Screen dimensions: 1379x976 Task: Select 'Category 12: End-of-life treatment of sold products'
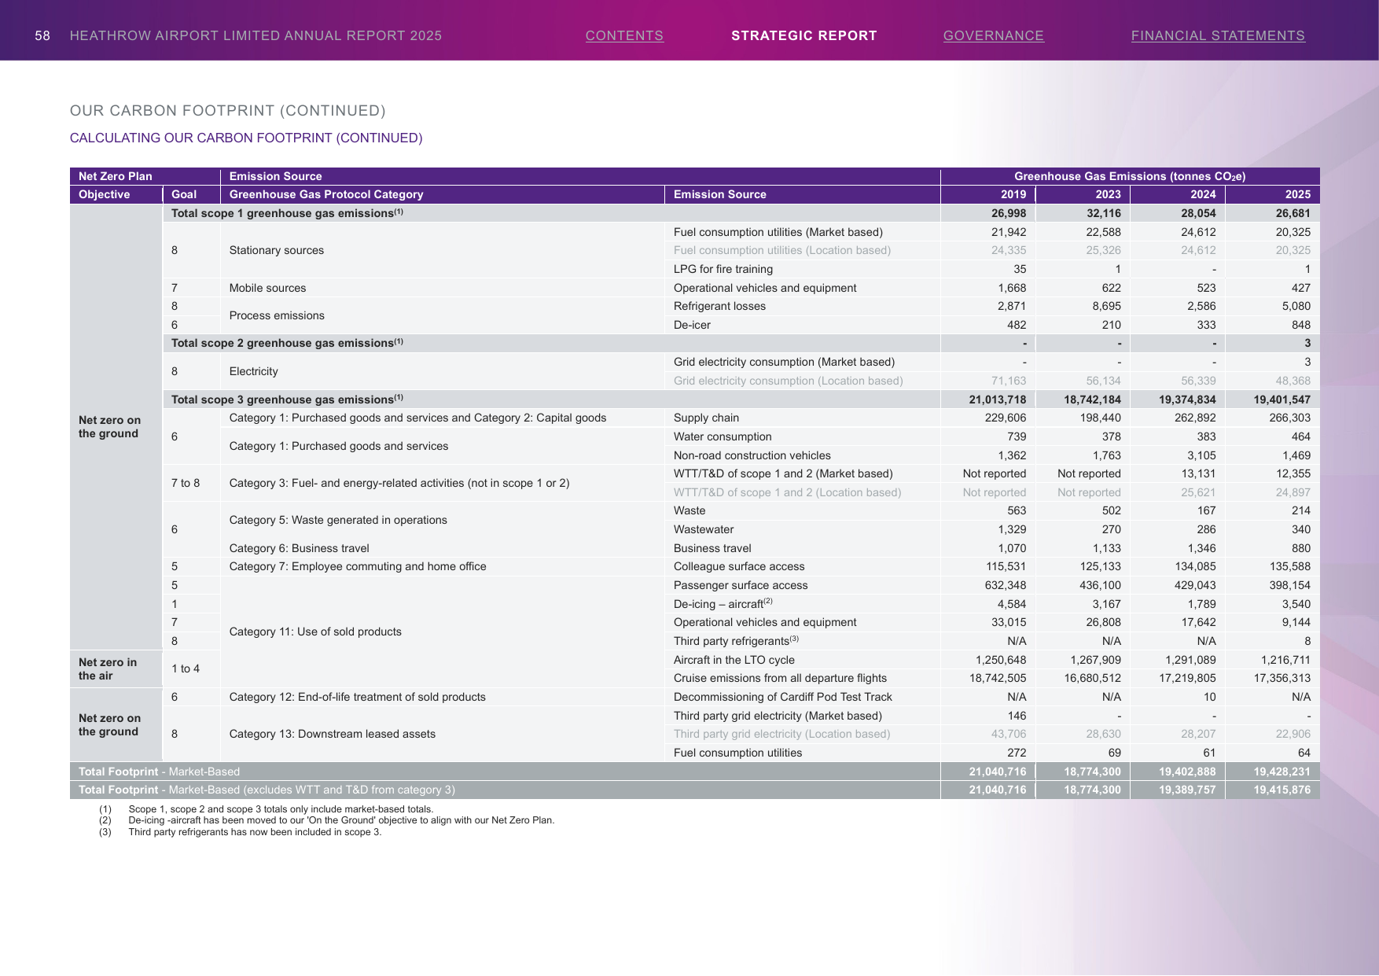358,697
